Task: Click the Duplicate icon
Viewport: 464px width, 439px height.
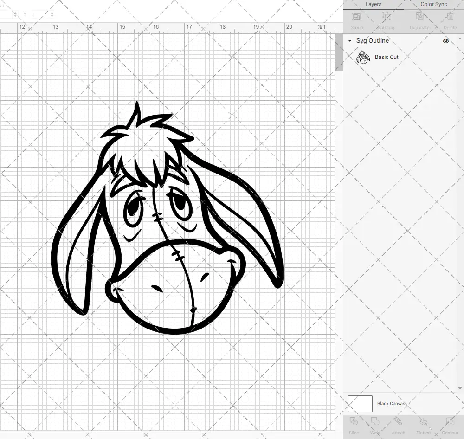Action: point(419,17)
